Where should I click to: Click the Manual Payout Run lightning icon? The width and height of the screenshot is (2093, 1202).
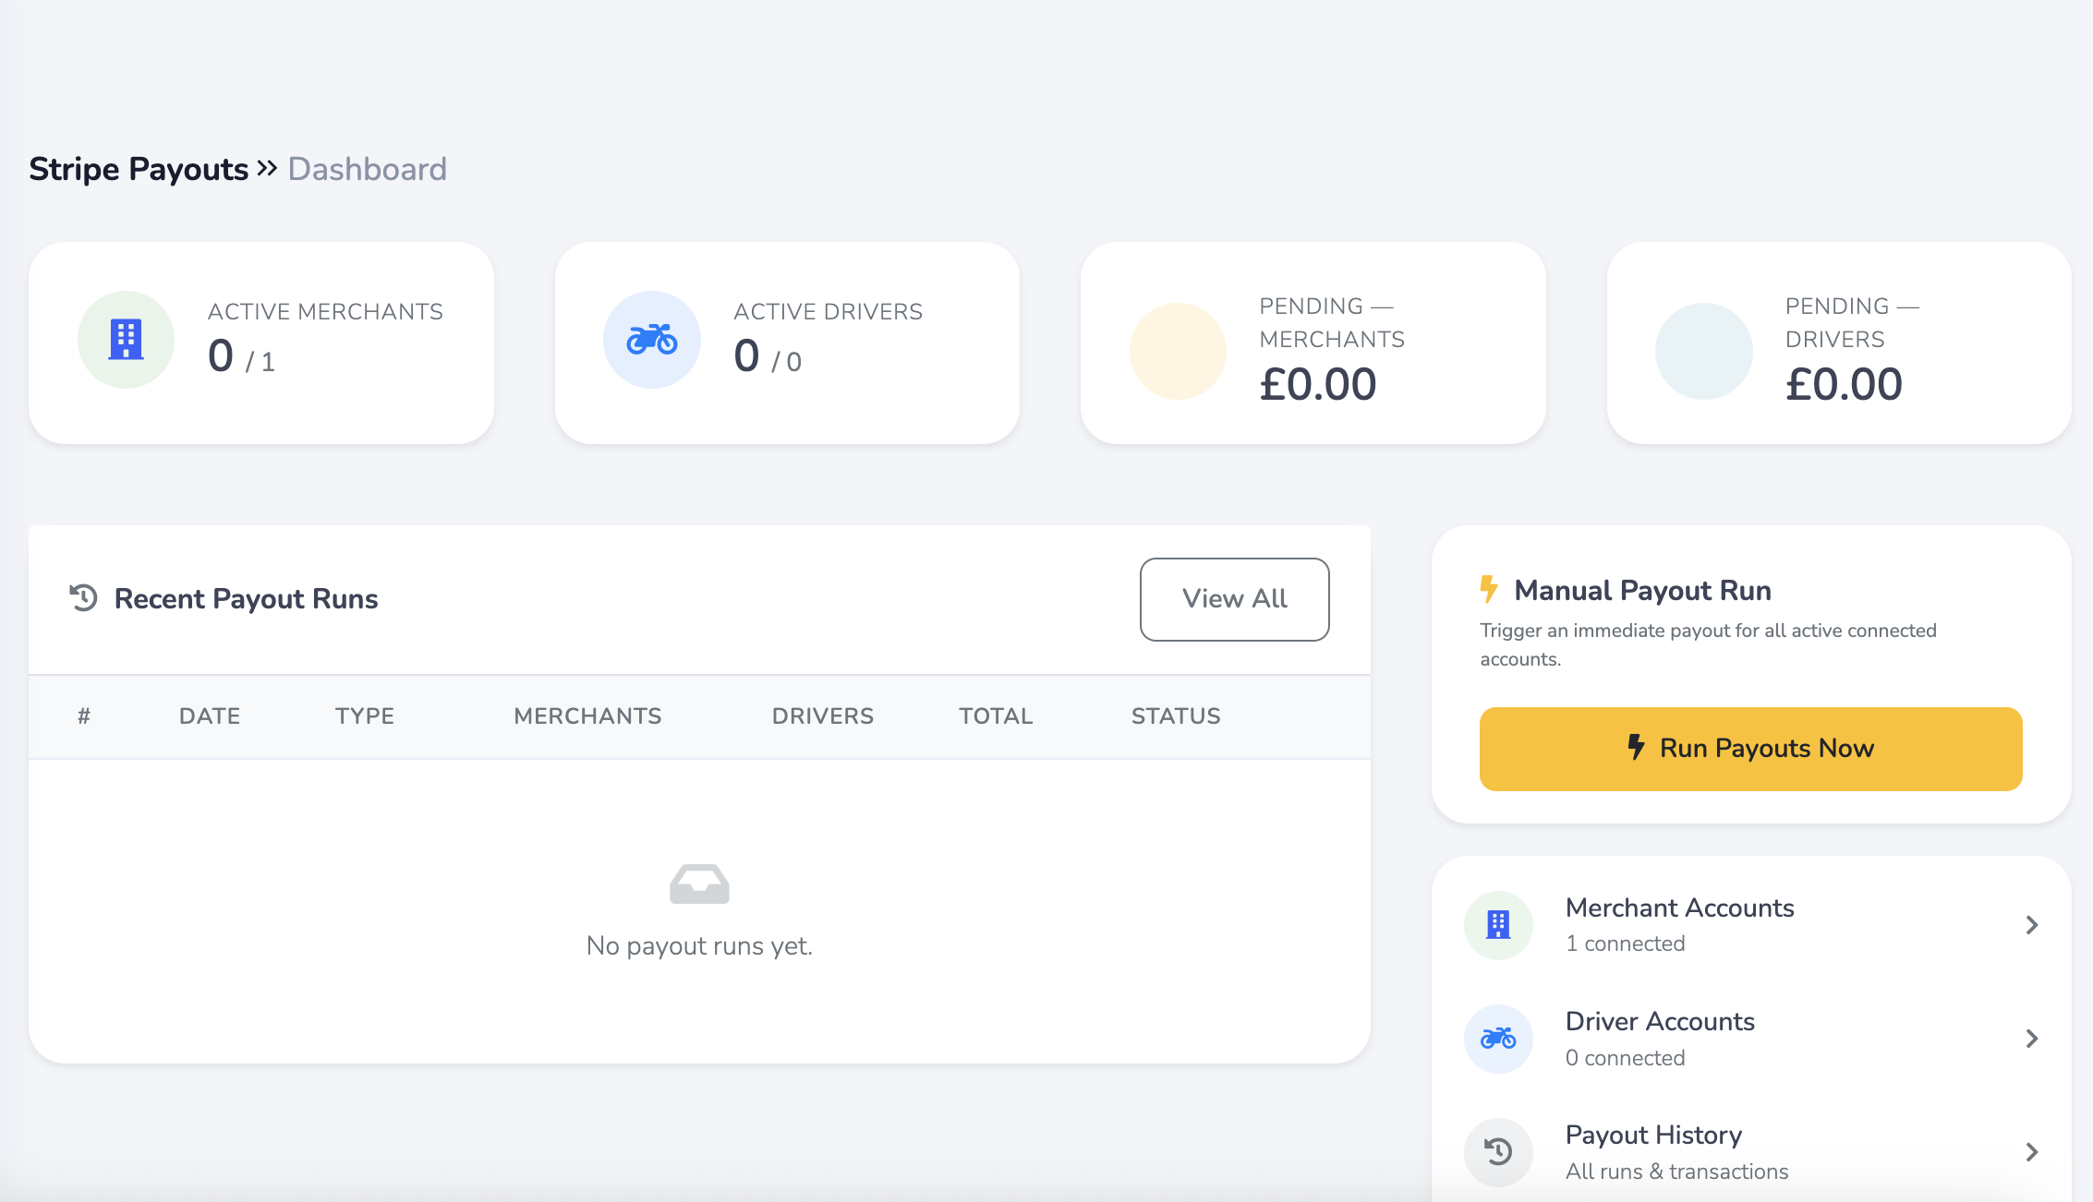(1488, 588)
